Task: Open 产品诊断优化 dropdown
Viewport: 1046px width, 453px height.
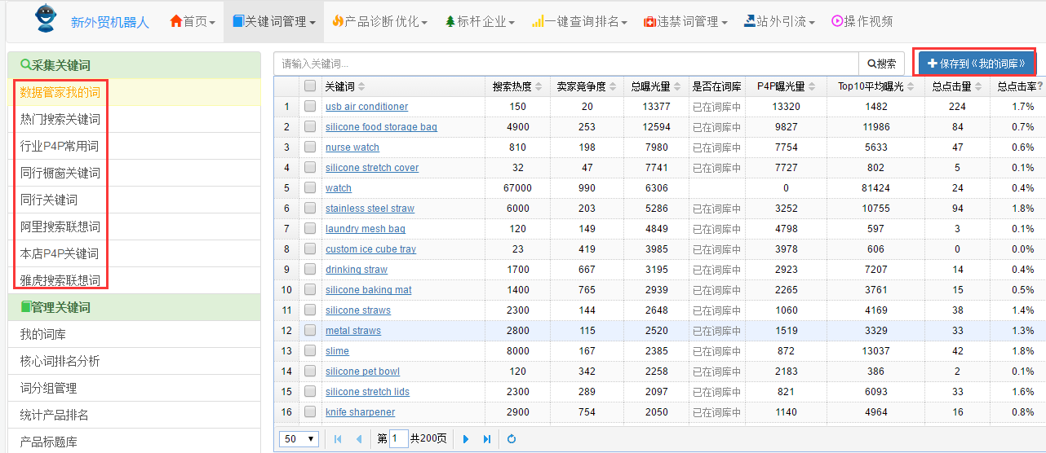Action: [379, 22]
